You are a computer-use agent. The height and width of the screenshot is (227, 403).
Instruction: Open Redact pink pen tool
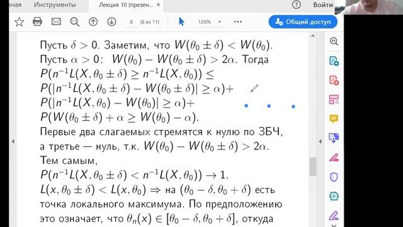point(334,157)
